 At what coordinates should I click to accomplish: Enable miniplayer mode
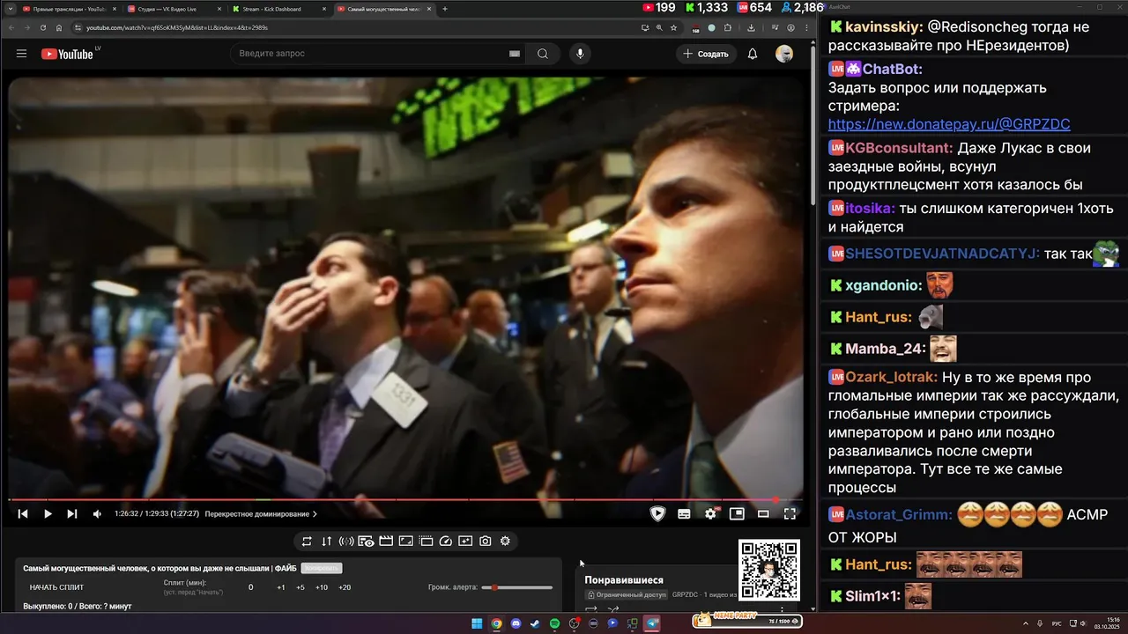737,514
